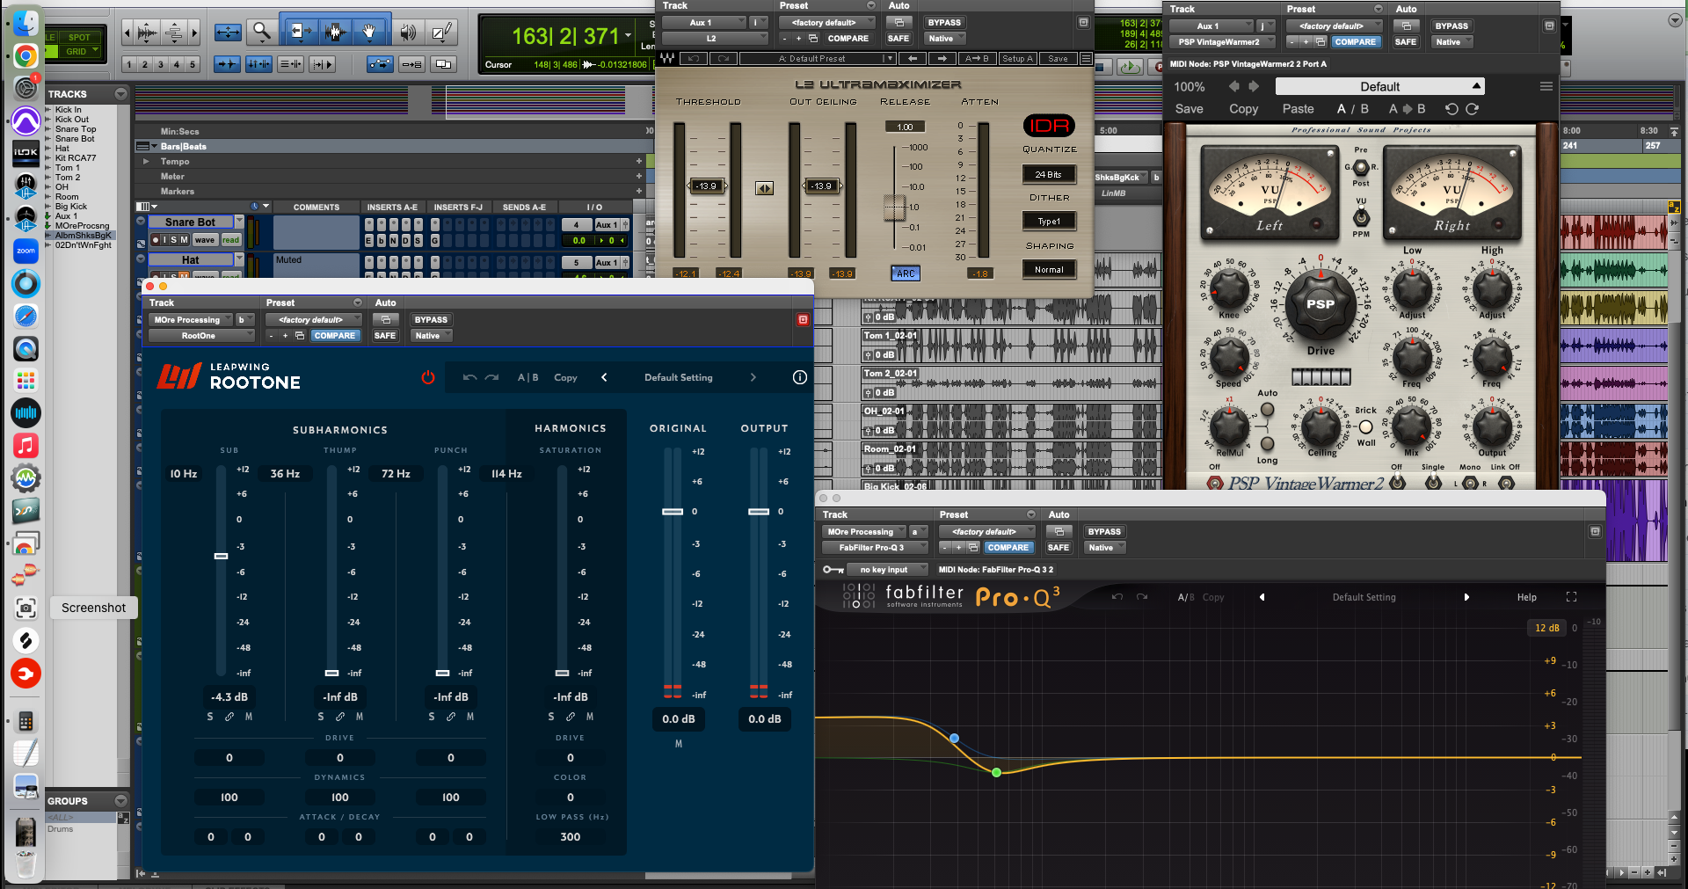Click link icon under SUB band

(229, 717)
